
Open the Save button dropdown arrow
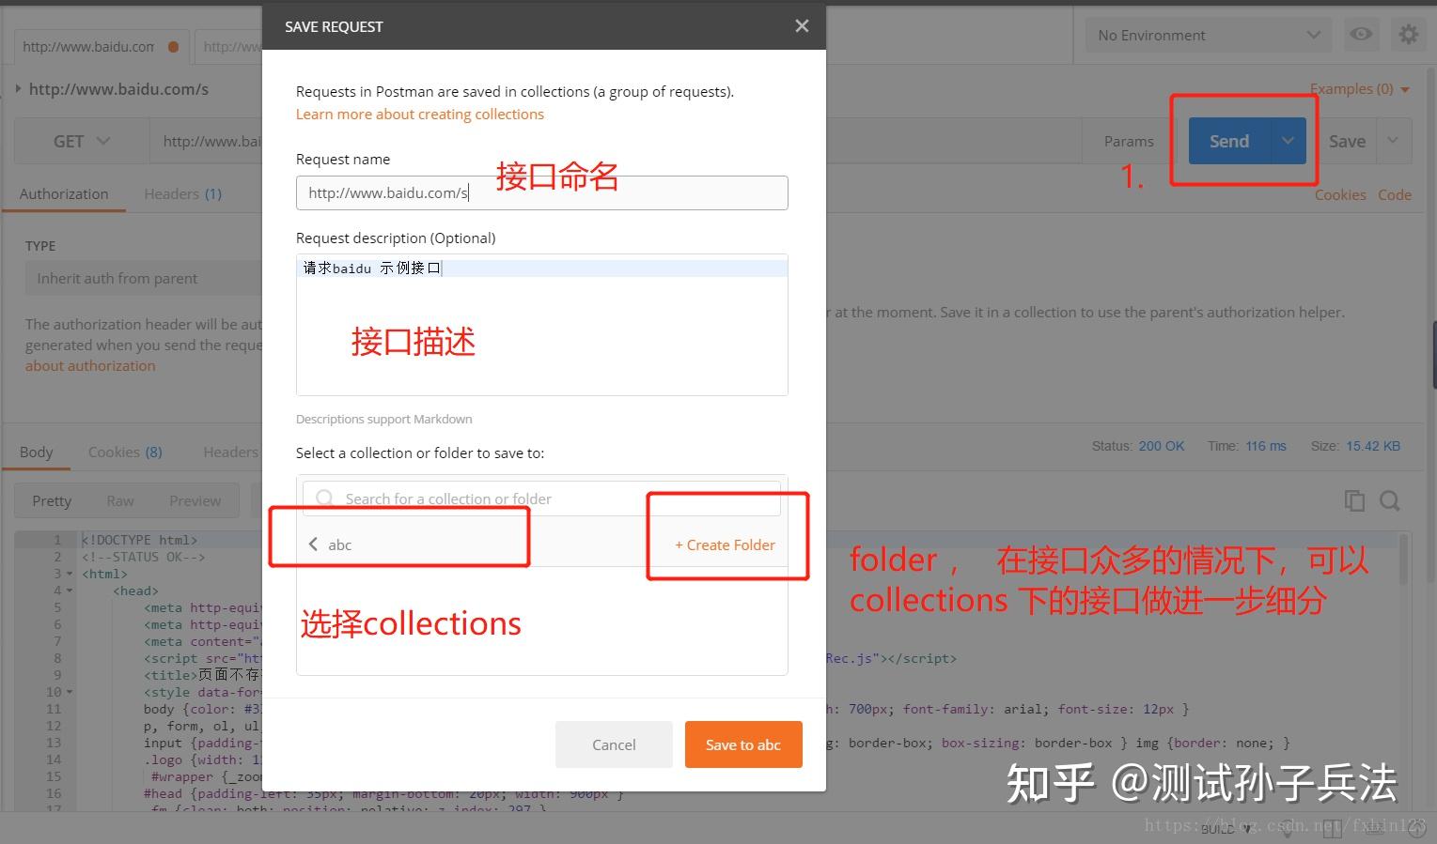1393,141
